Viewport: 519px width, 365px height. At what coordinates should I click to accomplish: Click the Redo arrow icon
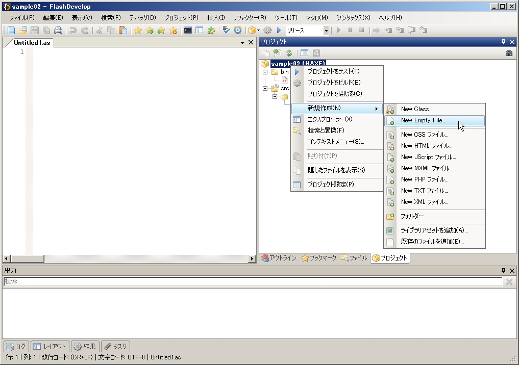coord(85,31)
